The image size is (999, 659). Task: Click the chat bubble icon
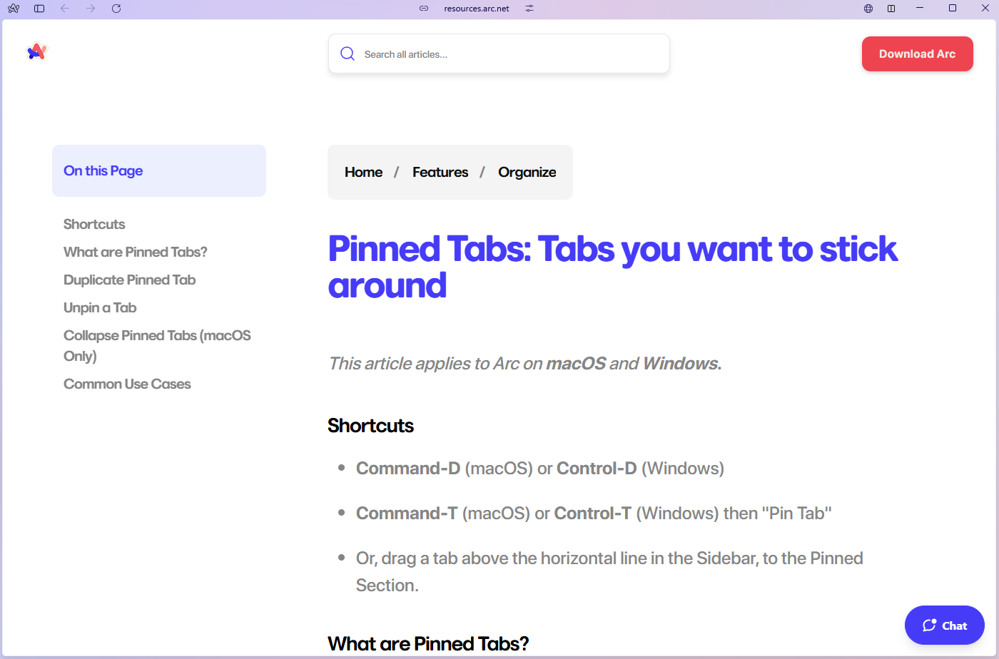[x=929, y=625]
